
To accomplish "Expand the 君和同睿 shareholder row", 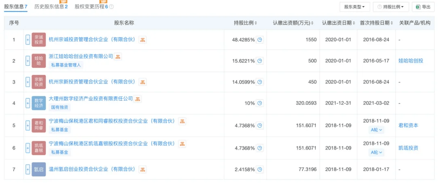I will 28,126.
